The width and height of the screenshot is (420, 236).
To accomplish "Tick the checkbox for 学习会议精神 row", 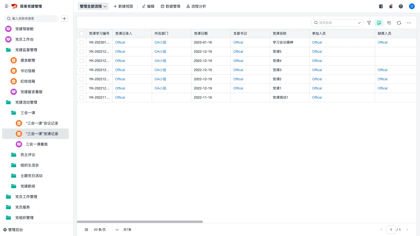I will pos(82,42).
